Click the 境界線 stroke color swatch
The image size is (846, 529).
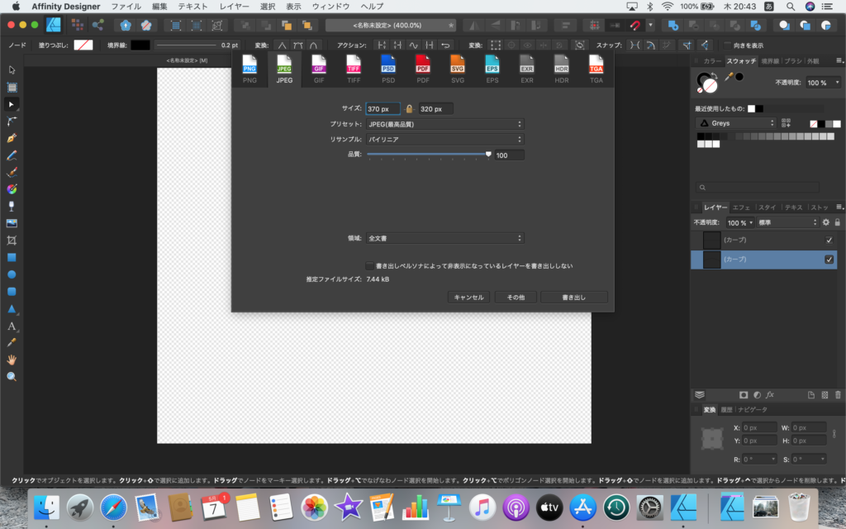(140, 45)
